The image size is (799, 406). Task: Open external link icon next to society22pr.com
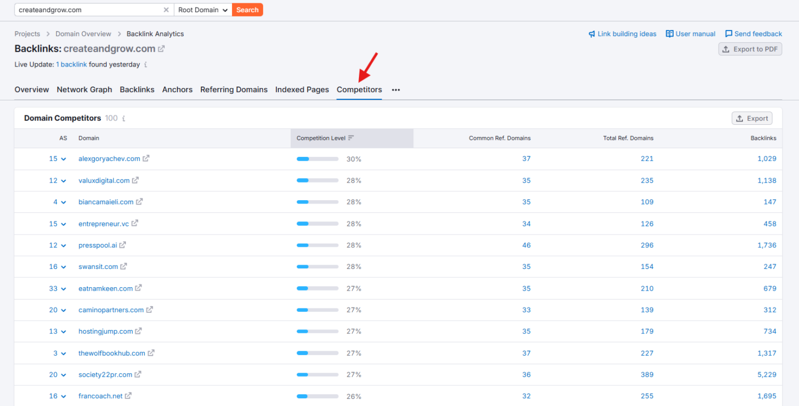(x=138, y=374)
